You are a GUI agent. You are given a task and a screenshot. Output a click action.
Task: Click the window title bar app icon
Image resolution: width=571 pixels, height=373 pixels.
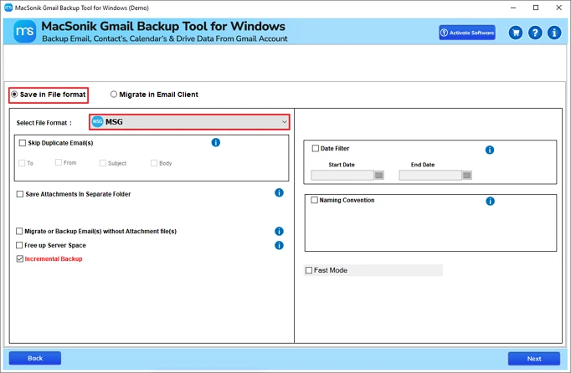8,8
